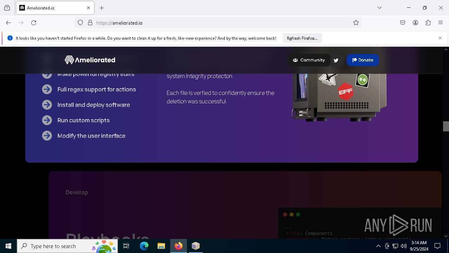
Task: Select 'Run custom scripts' text
Action: point(83,120)
